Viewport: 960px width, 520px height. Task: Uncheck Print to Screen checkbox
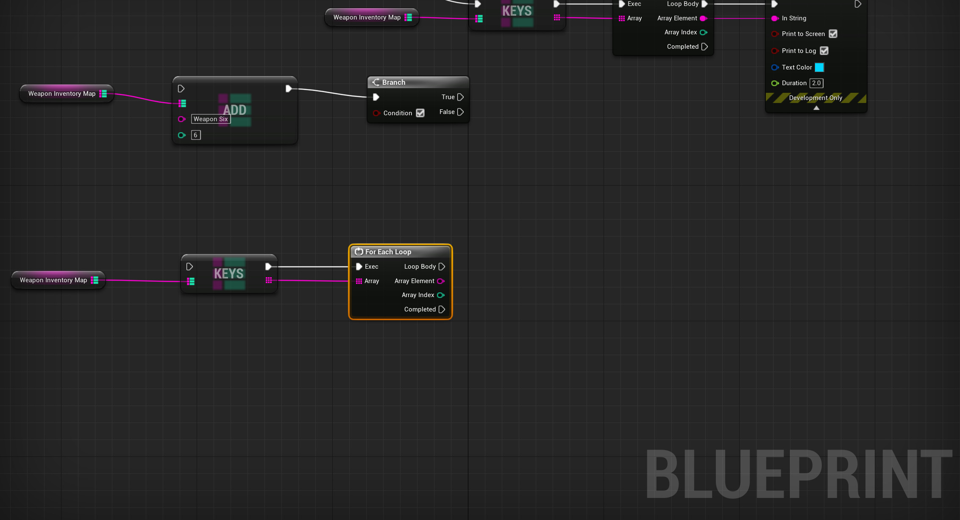click(x=833, y=34)
